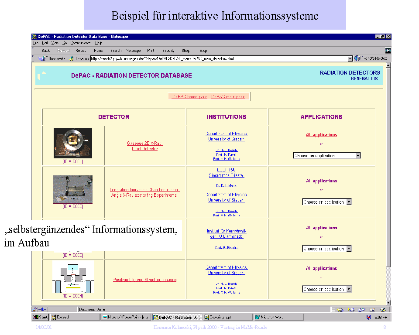Click the Search toolbar button
419x335 pixels.
pyautogui.click(x=116, y=51)
